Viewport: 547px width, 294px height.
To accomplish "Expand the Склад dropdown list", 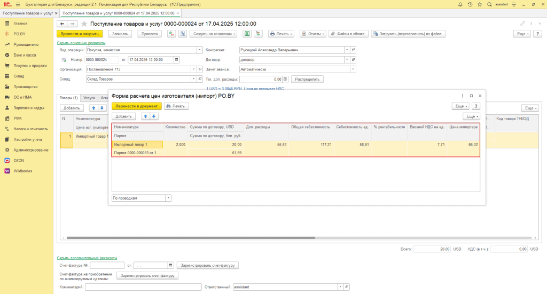I will tap(193, 79).
